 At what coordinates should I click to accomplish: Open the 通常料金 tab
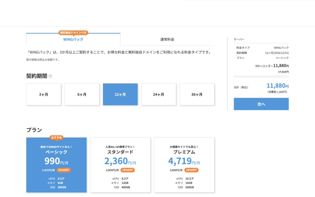coord(167,39)
